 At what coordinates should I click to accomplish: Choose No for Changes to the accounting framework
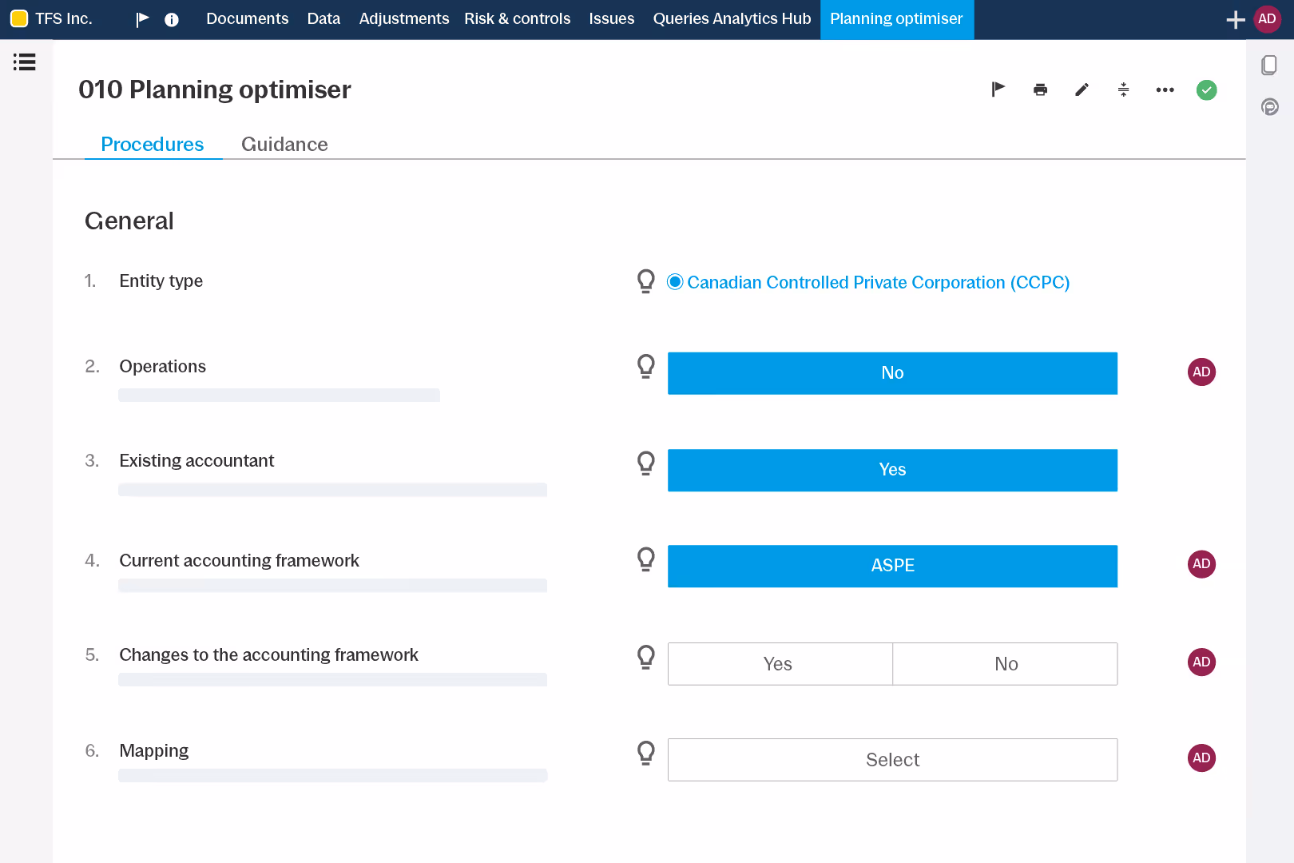[x=1005, y=664]
